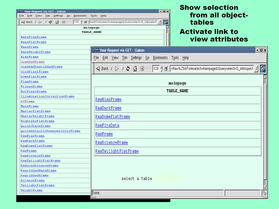Viewport: 279px width, 209px height.
Task: Click URL field in front Galeon window
Action: (x=212, y=69)
